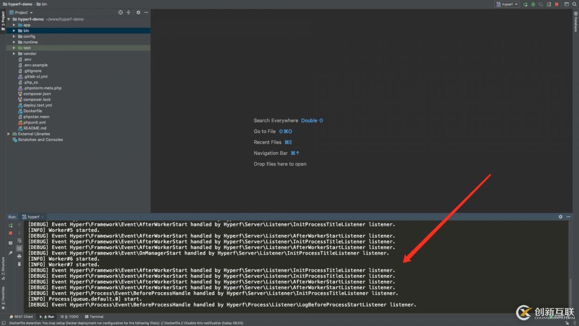Stop the process using the Run panel's red square
The image size is (579, 326).
click(10, 233)
